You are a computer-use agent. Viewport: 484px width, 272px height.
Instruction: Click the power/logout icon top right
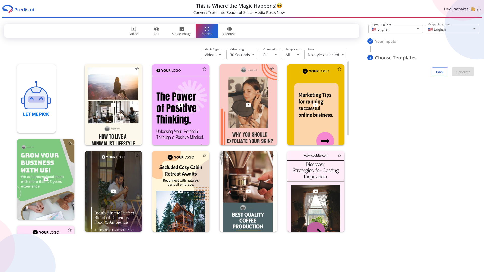coord(479,9)
